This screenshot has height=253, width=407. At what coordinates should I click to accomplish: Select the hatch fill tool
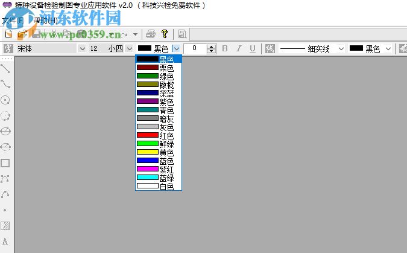pyautogui.click(x=5, y=226)
